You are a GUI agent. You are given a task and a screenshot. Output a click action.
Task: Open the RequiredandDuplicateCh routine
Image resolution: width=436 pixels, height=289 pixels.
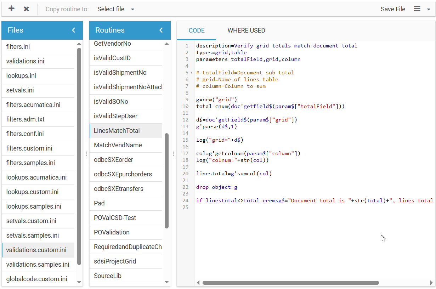[126, 247]
